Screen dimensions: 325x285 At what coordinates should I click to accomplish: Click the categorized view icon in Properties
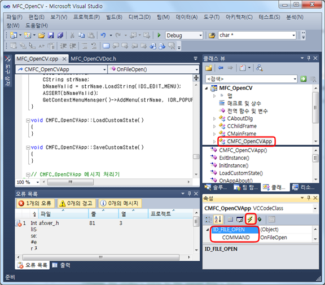[x=208, y=219]
